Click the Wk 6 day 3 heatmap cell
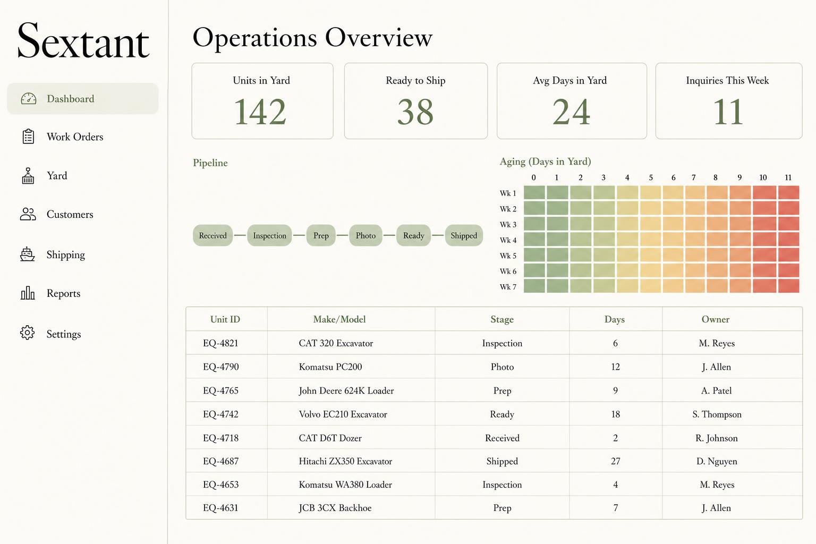 (604, 270)
